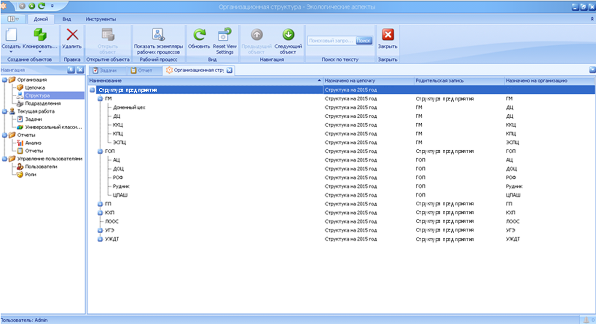Expand the ГП tree row
The height and width of the screenshot is (324, 596).
(100, 204)
